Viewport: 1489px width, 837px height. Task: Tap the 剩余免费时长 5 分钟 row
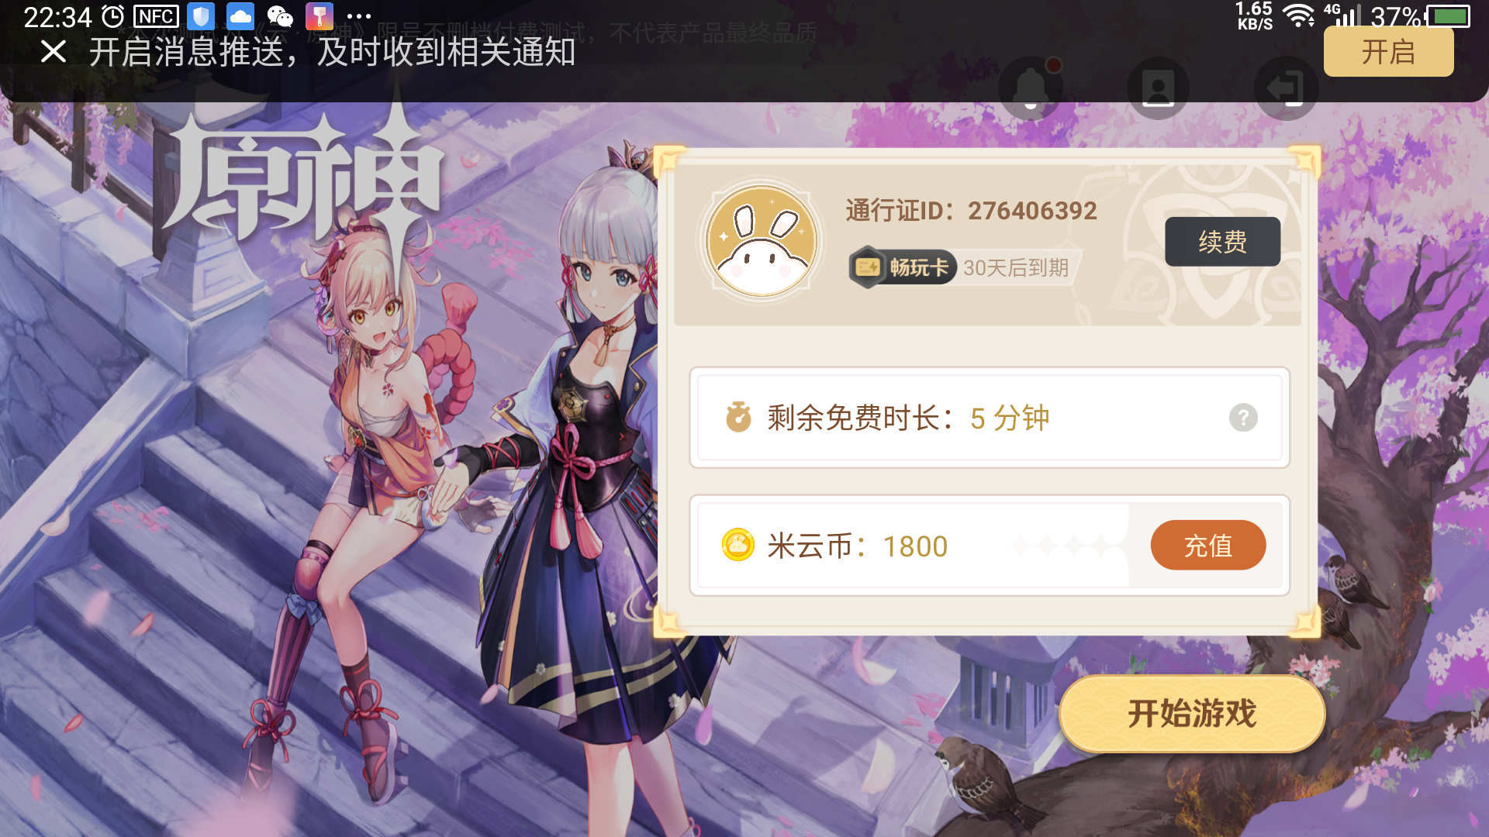pos(990,418)
